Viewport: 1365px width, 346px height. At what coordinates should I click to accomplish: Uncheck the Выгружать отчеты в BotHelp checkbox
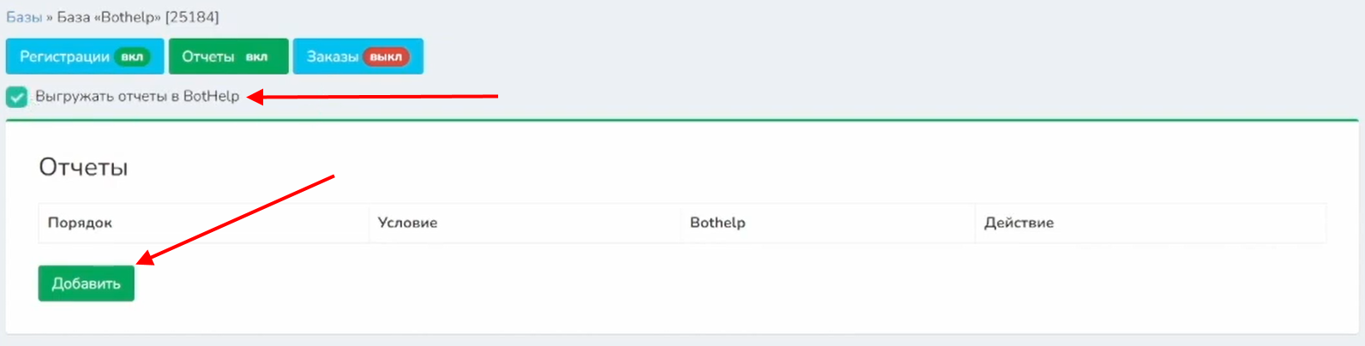click(16, 97)
